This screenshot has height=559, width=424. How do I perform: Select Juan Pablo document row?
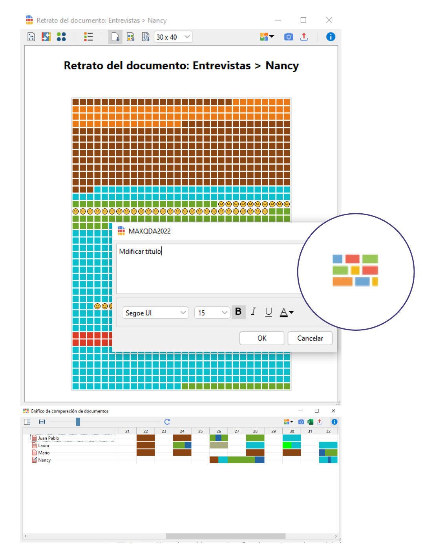pyautogui.click(x=49, y=438)
